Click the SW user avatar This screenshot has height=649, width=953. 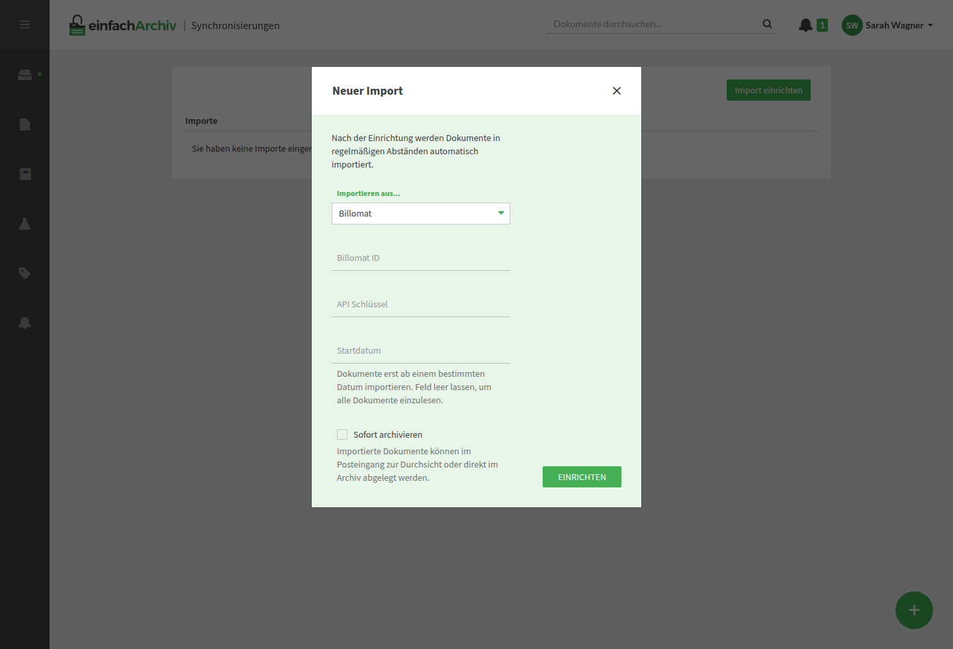pyautogui.click(x=852, y=25)
